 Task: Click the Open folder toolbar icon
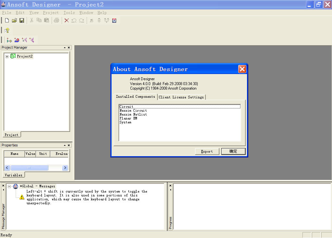tap(14, 20)
